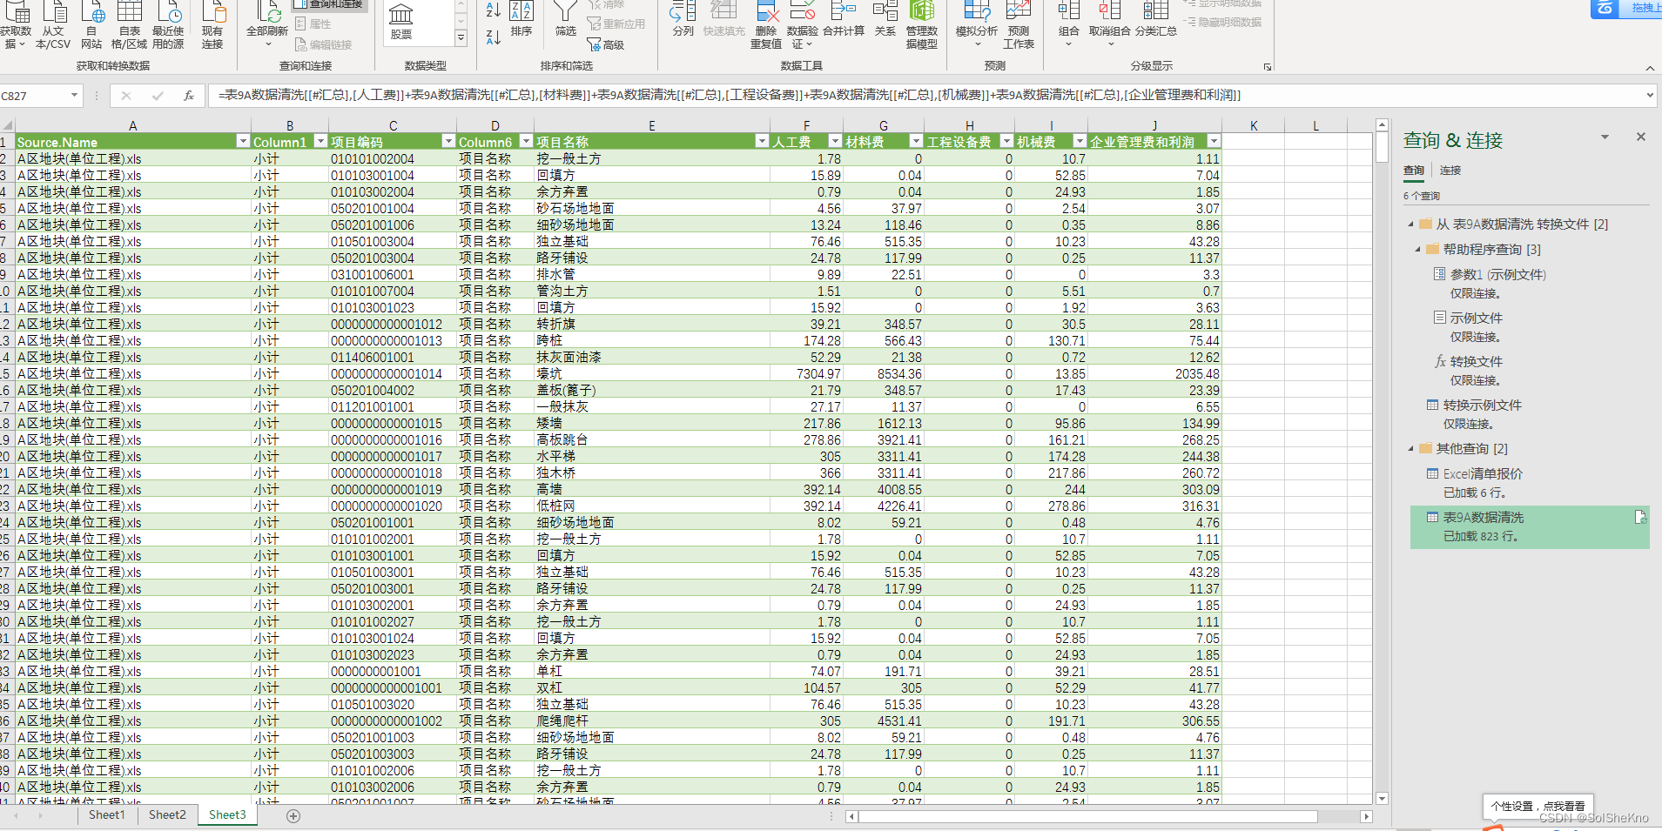Open Source.Name column filter dropdown

243,141
